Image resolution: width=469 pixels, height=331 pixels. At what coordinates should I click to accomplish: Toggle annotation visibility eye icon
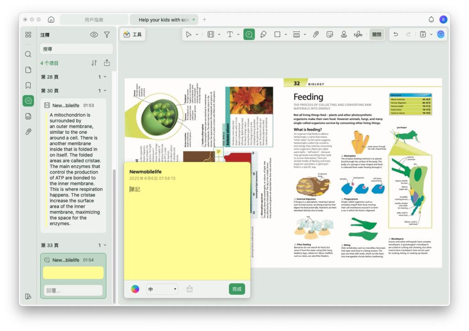point(94,34)
